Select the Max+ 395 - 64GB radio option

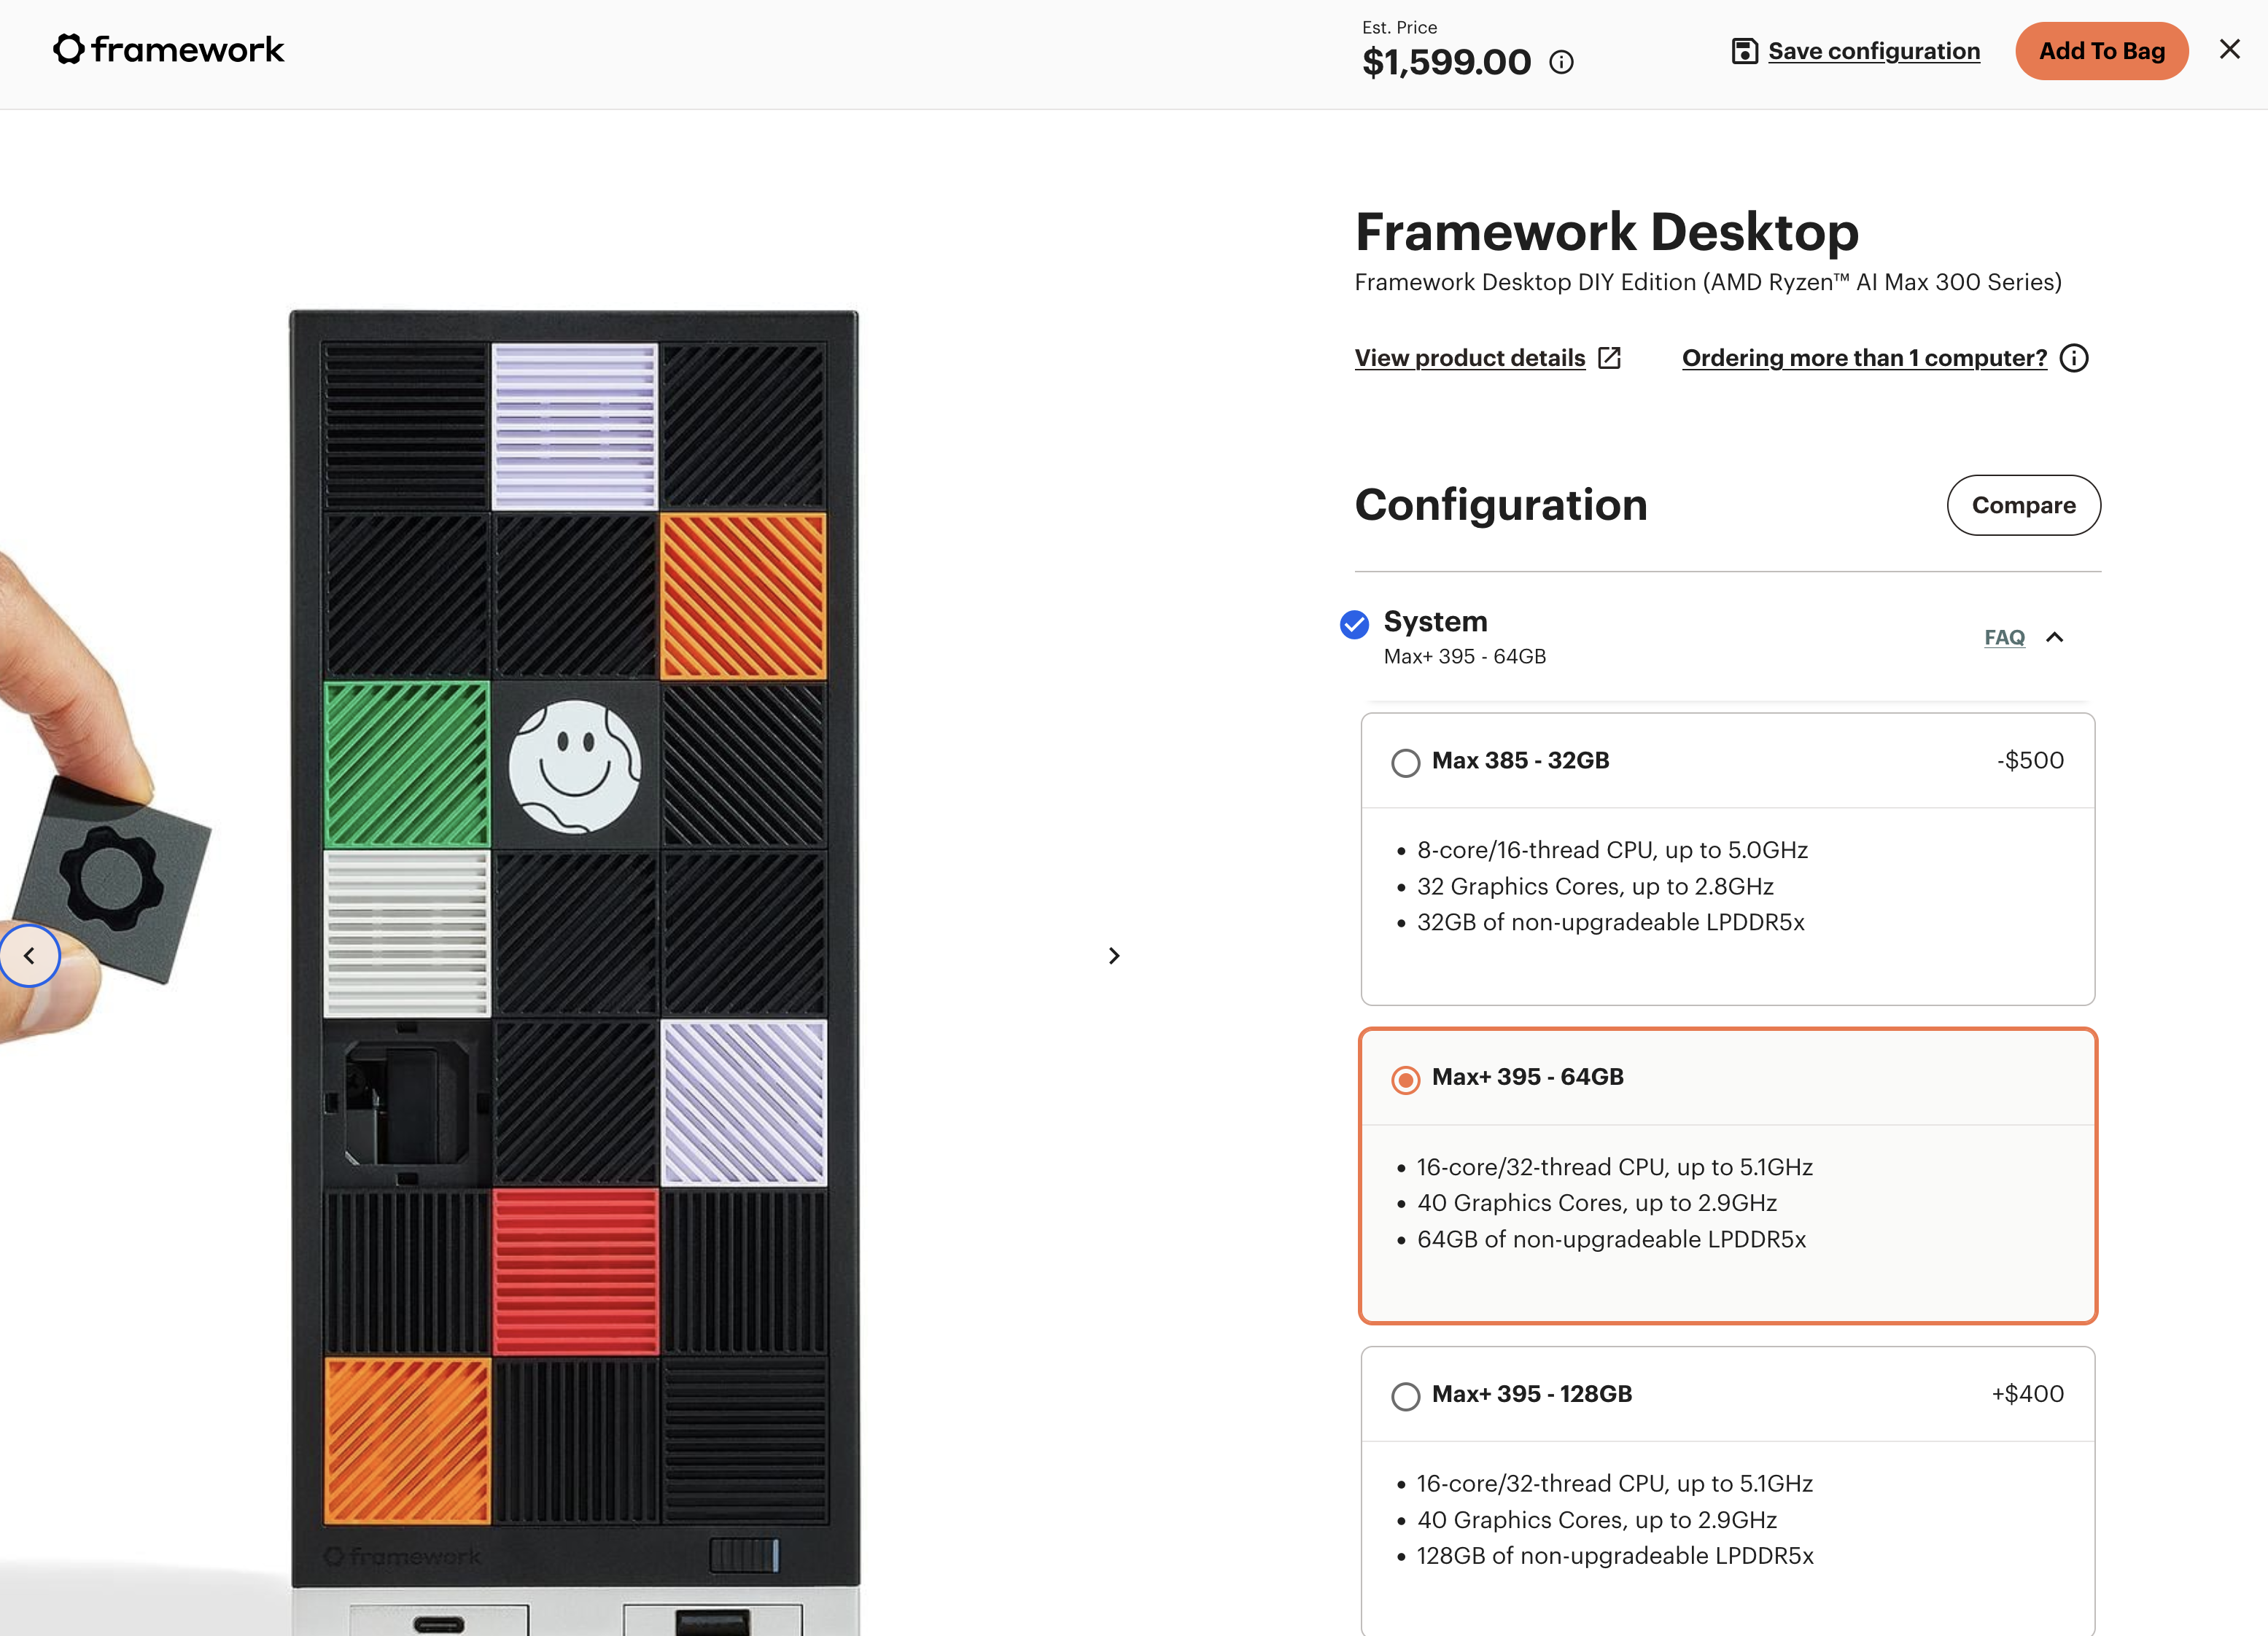coord(1405,1079)
